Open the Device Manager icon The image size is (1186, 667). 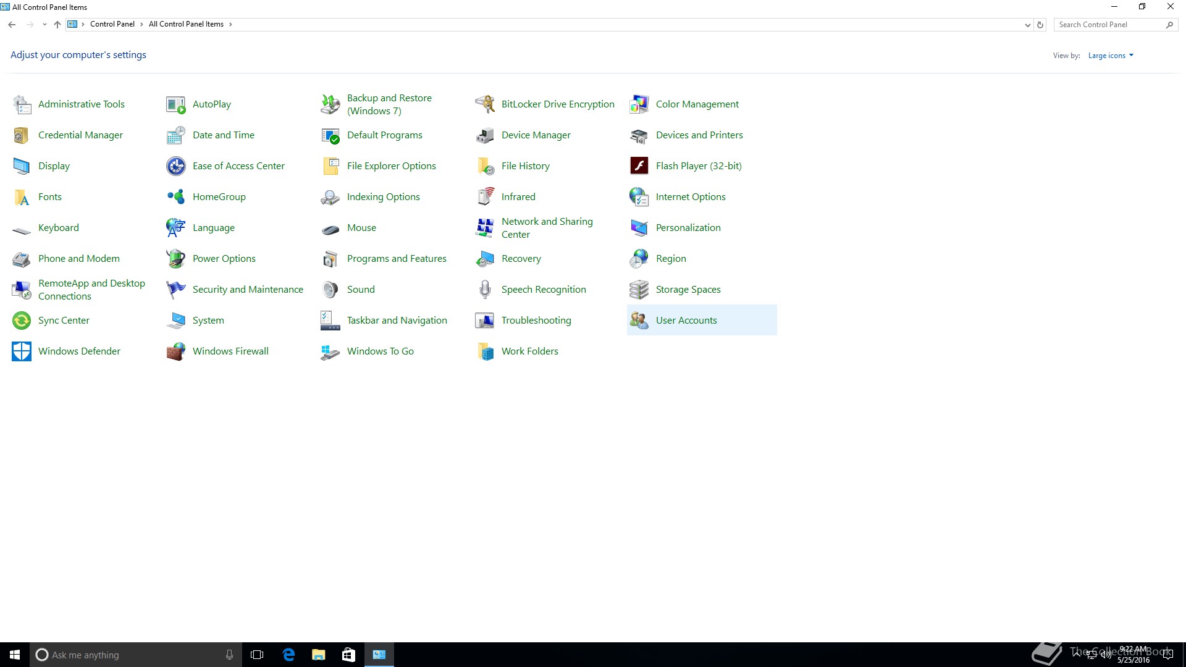click(x=485, y=135)
